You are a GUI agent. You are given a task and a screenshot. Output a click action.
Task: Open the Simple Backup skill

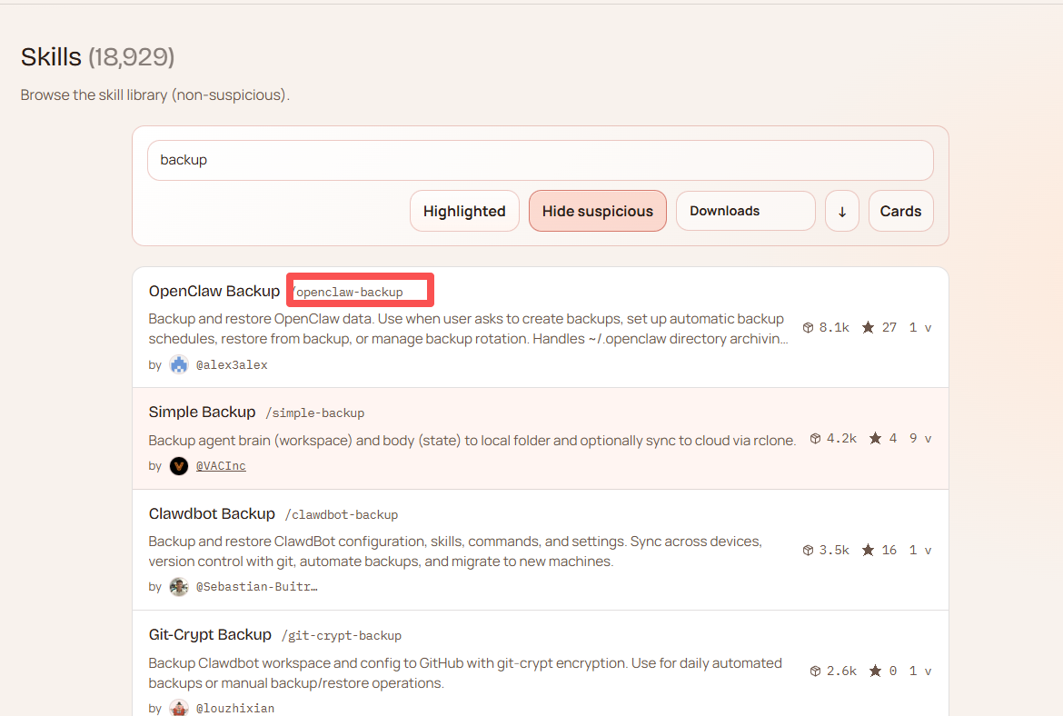point(202,412)
